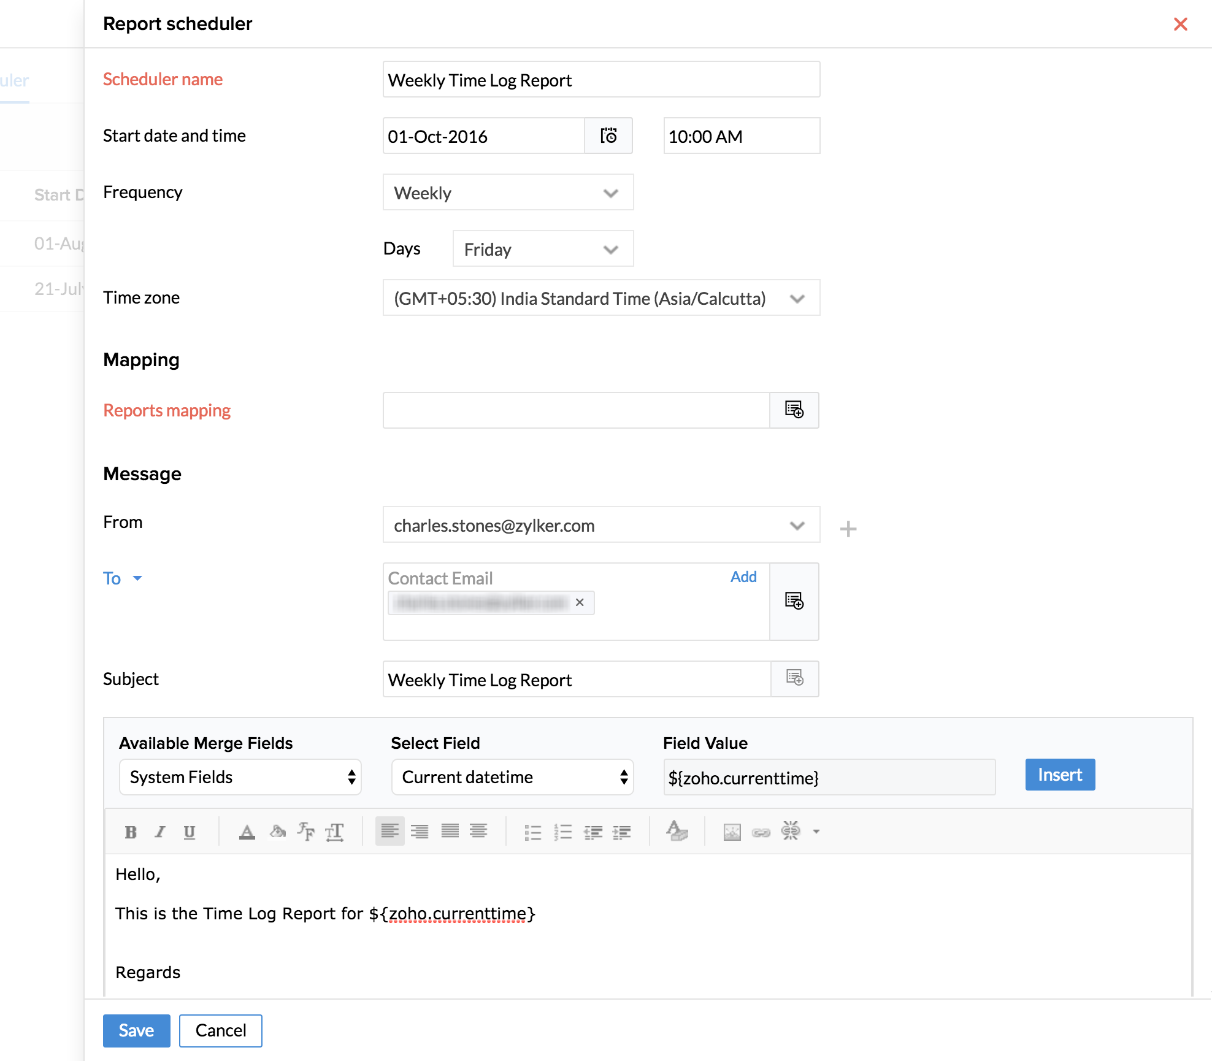Insert a numbered list
1212x1061 pixels.
coord(562,832)
